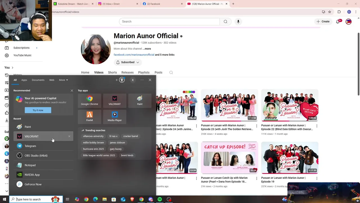Open Telegram from Recent list
This screenshot has width=360, height=203.
[43, 146]
